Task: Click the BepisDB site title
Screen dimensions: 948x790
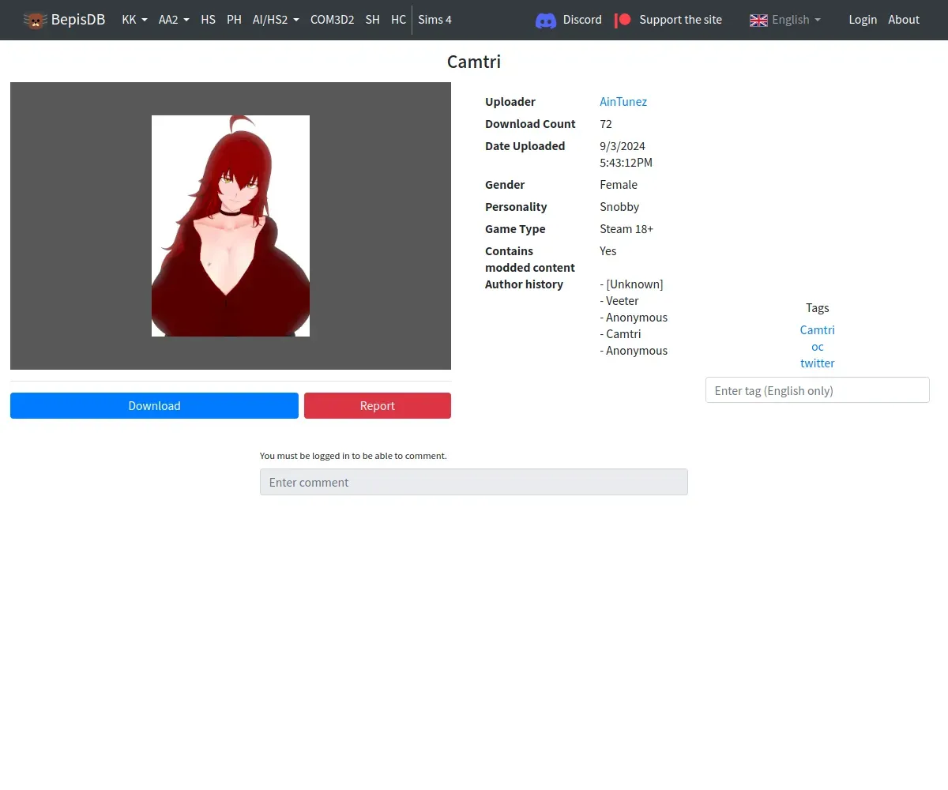Action: (x=78, y=20)
